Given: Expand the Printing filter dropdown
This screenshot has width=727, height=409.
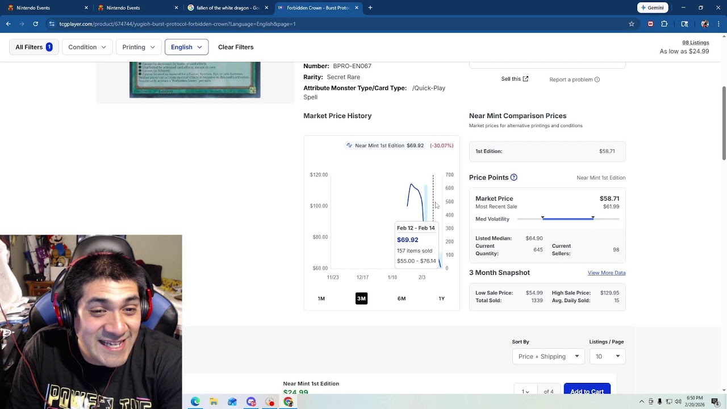Looking at the screenshot, I should click(x=139, y=47).
